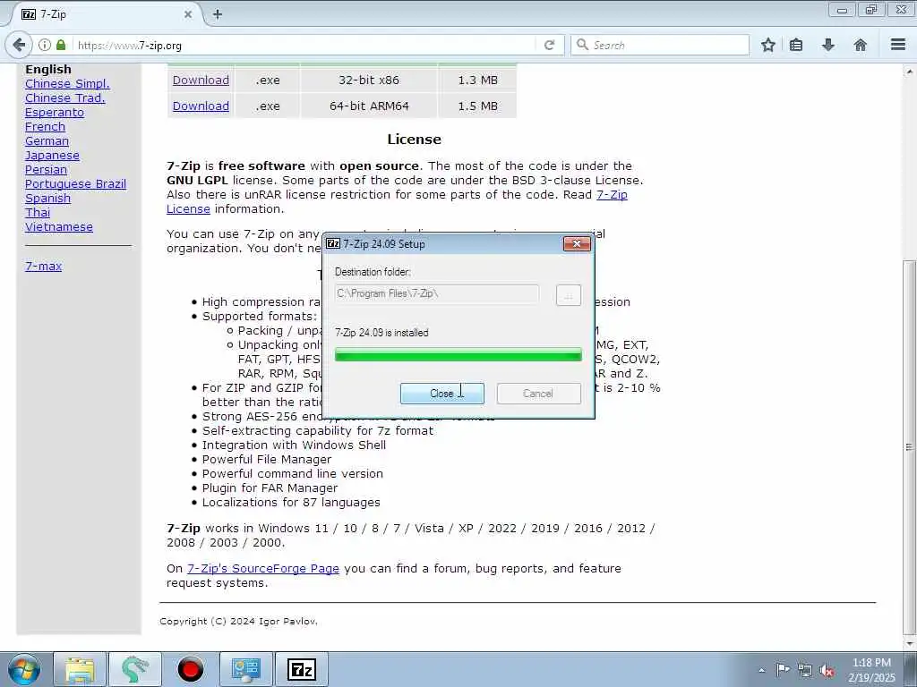Click the '64-bit ARM64' table cell
917x687 pixels.
(x=369, y=106)
